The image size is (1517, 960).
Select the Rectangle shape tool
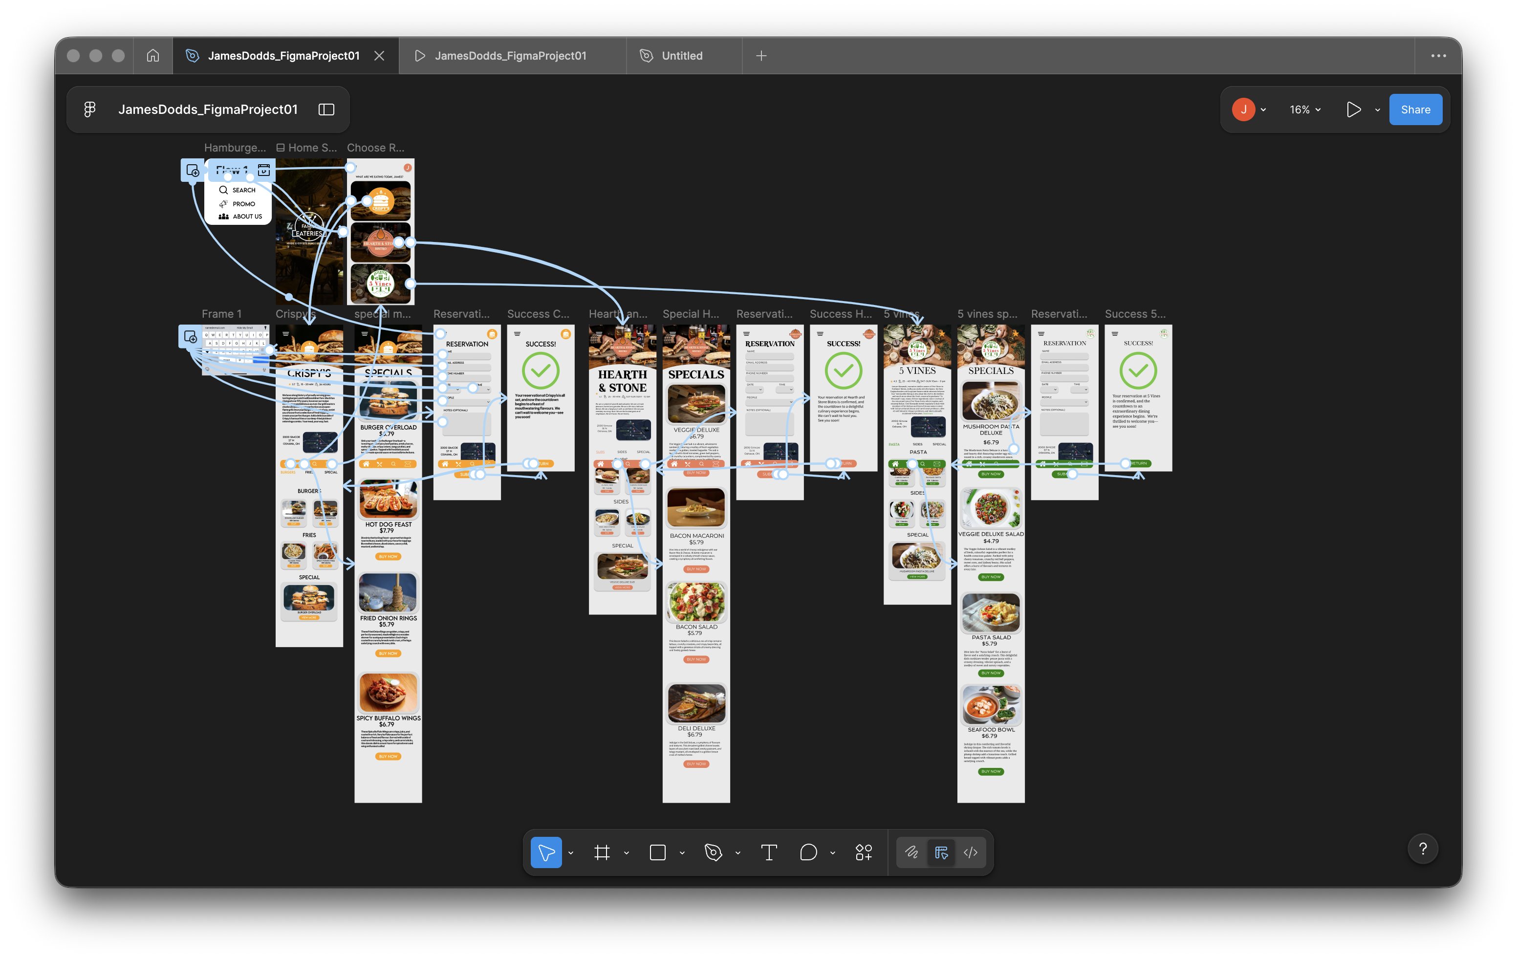657,852
